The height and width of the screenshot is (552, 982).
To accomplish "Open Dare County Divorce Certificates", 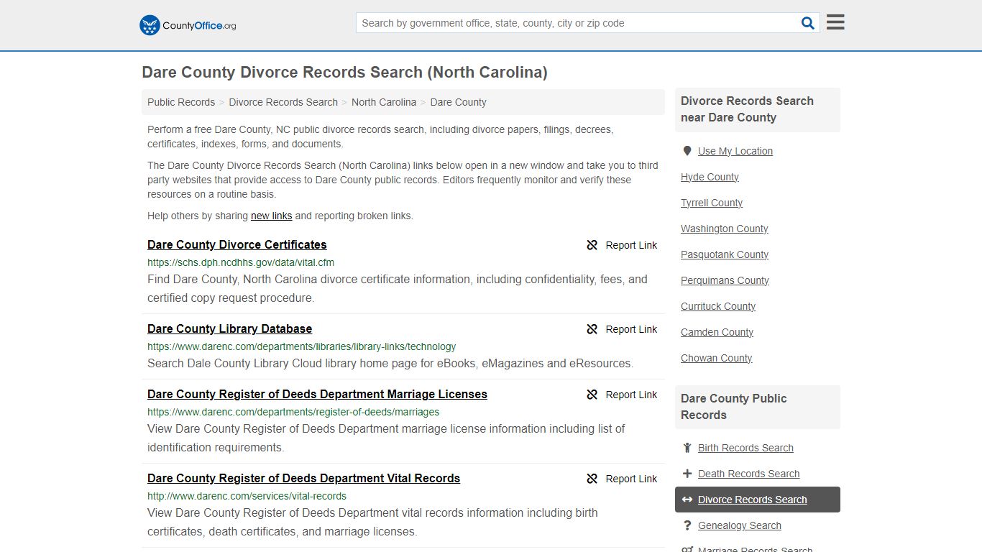I will tap(237, 244).
